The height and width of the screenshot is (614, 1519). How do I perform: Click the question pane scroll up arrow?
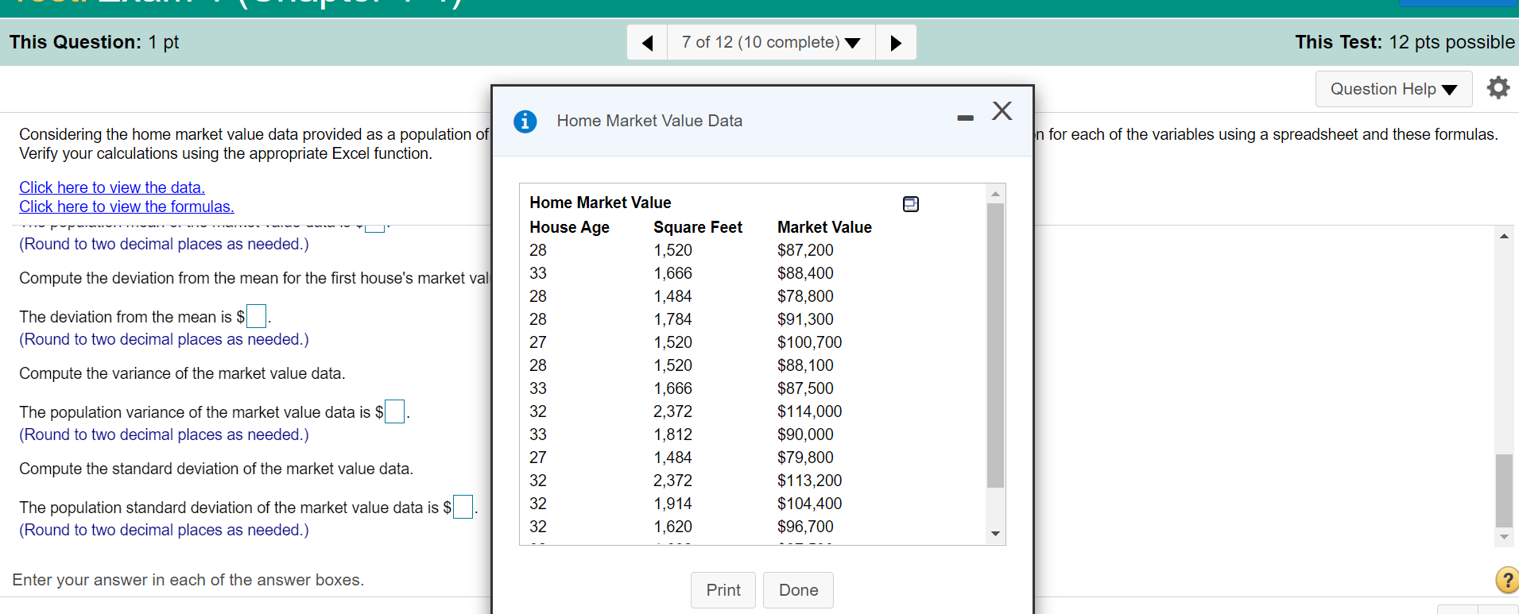click(1503, 236)
